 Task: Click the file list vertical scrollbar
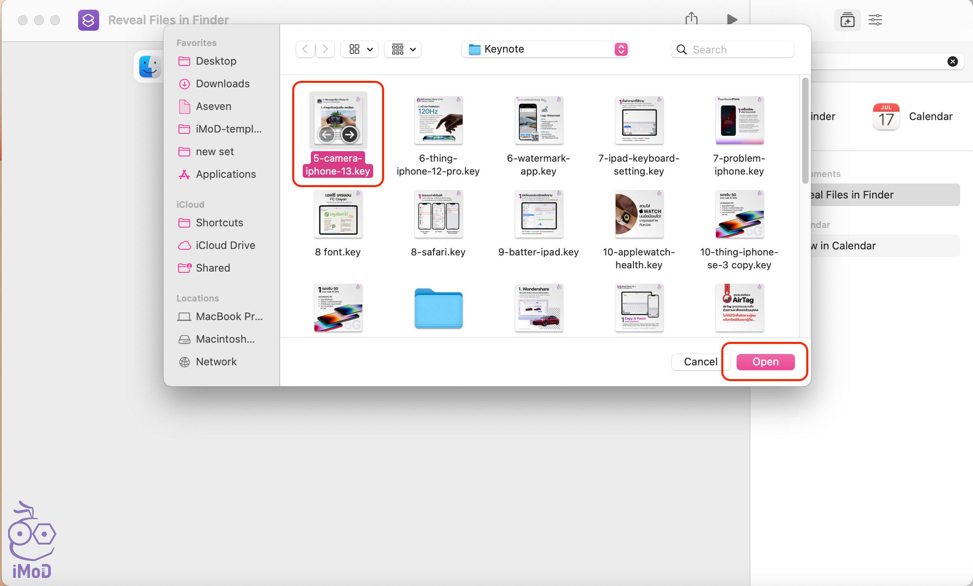click(x=805, y=129)
